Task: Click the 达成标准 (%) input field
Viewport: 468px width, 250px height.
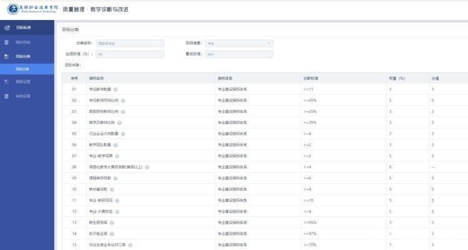Action: coord(129,54)
